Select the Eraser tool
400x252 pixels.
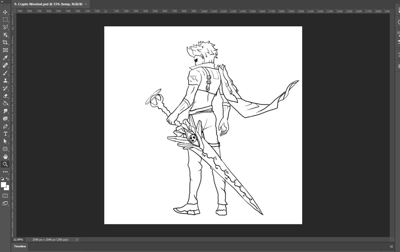[5, 96]
